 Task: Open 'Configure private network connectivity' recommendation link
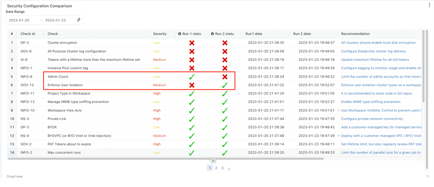point(372,119)
